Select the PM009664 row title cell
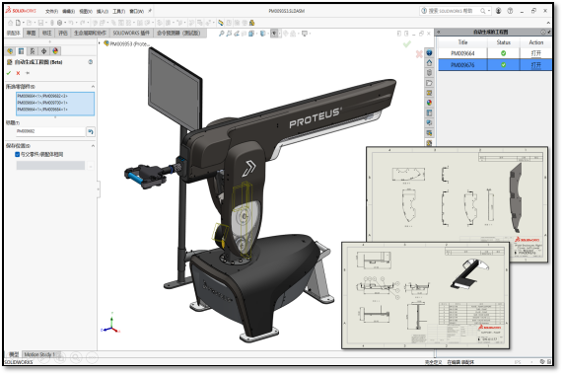The width and height of the screenshot is (563, 375). click(x=462, y=53)
